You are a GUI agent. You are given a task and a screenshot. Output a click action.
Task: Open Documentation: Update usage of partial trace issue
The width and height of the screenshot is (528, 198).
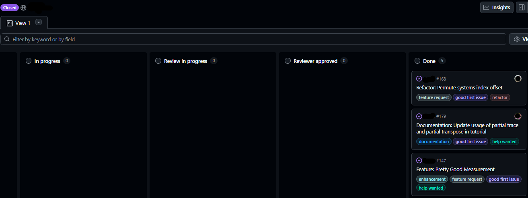pyautogui.click(x=467, y=128)
